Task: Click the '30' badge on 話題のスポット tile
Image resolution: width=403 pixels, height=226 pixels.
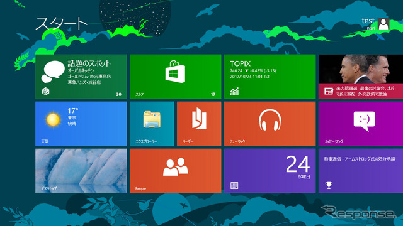Action: click(118, 94)
